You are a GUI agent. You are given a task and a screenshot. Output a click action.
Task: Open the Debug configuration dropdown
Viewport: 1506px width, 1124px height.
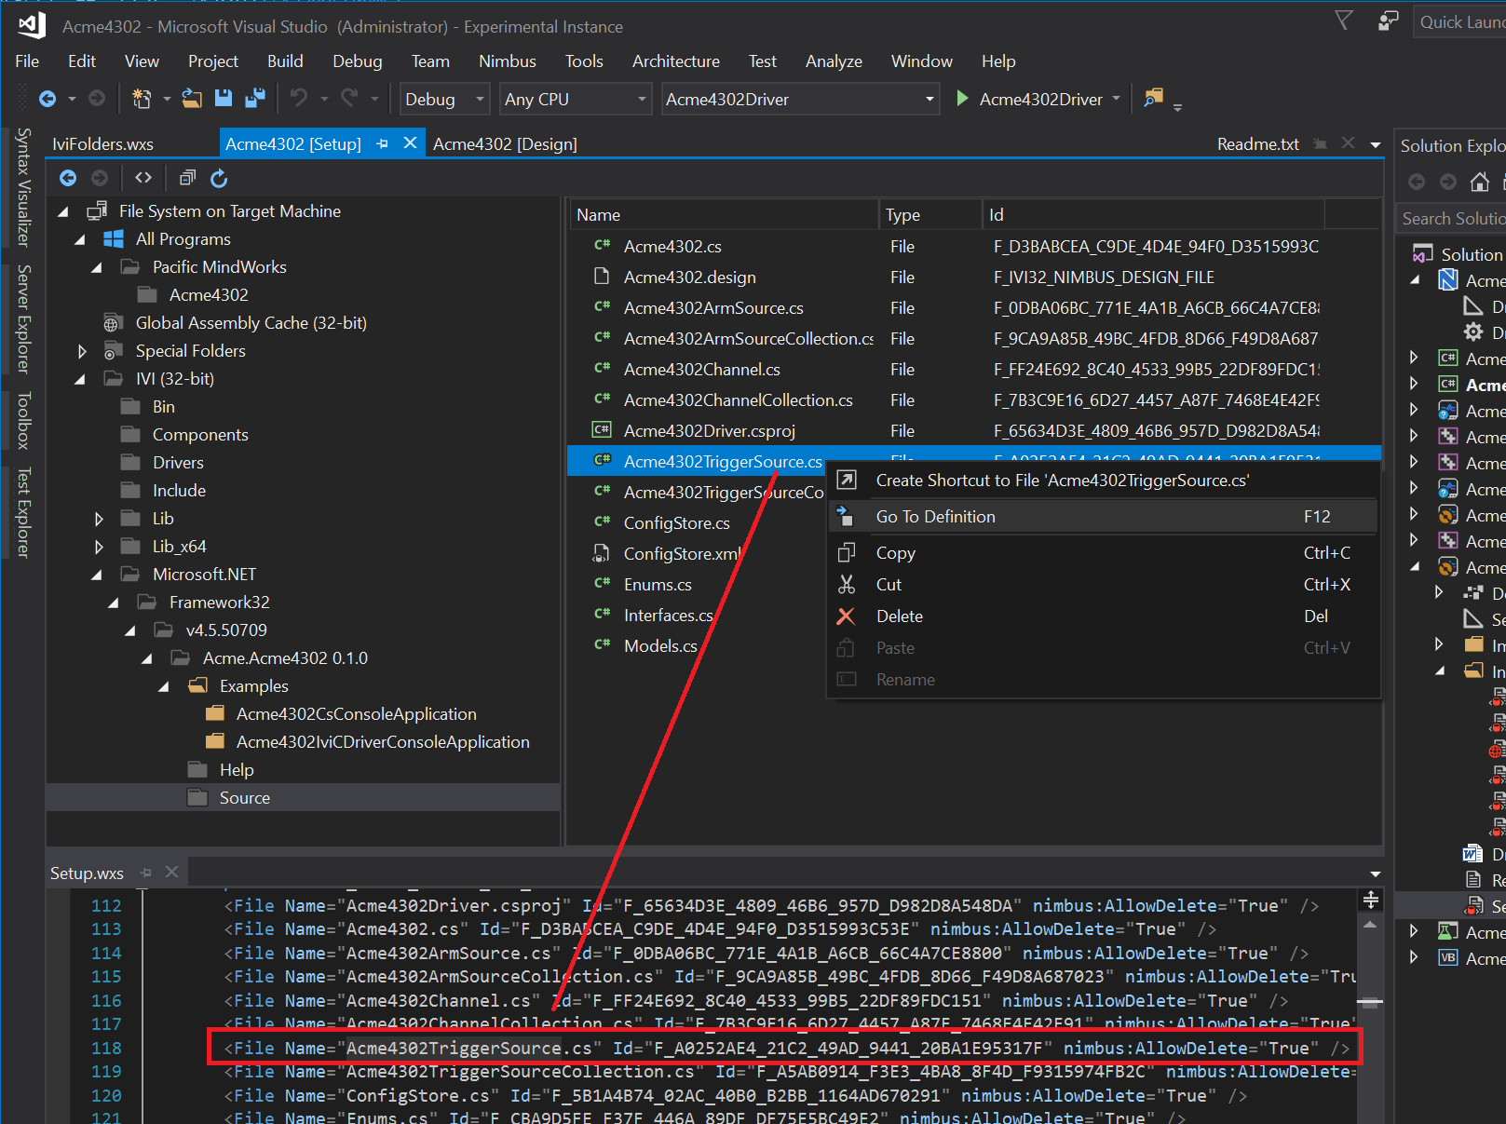tap(444, 99)
